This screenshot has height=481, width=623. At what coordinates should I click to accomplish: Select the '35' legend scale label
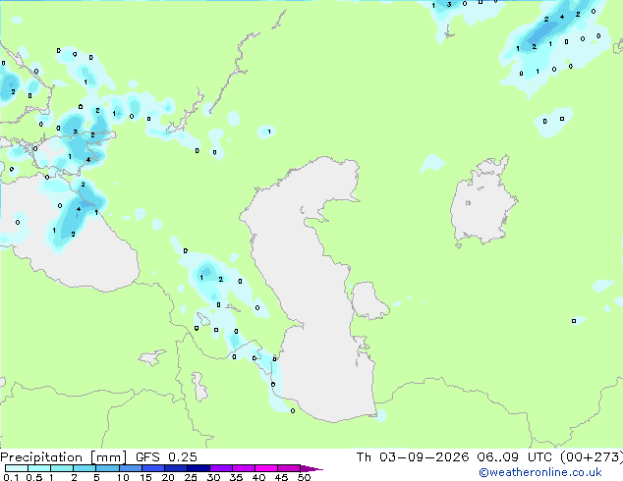tap(236, 477)
